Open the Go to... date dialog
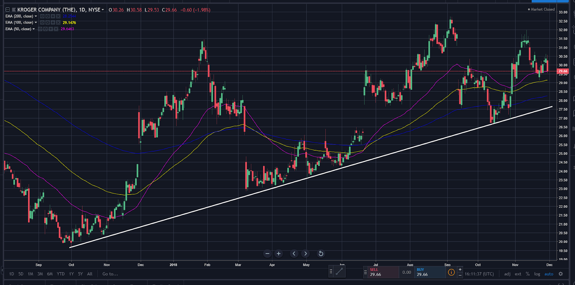The height and width of the screenshot is (285, 575). [110, 274]
